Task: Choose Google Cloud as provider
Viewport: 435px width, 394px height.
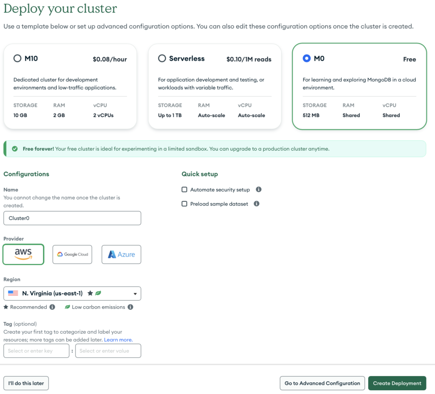Action: (72, 254)
